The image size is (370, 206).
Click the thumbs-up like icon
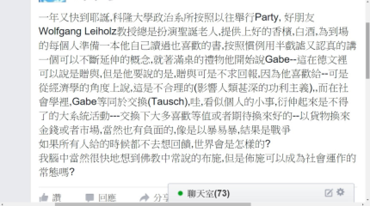[44, 197]
